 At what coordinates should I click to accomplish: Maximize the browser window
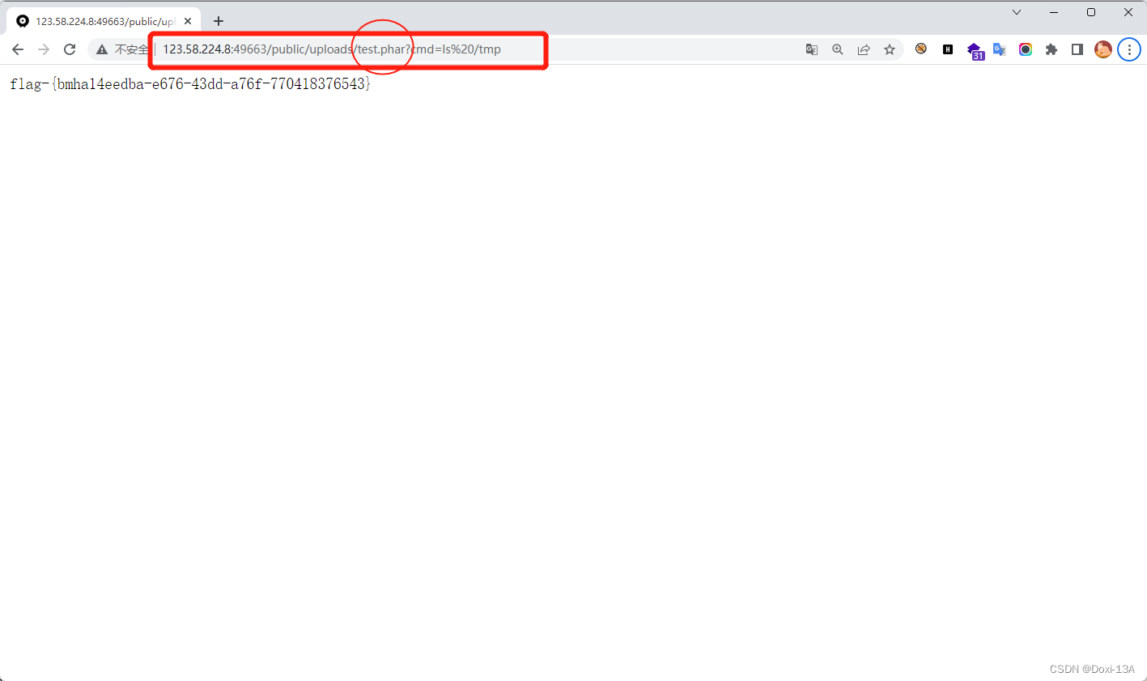[1091, 12]
